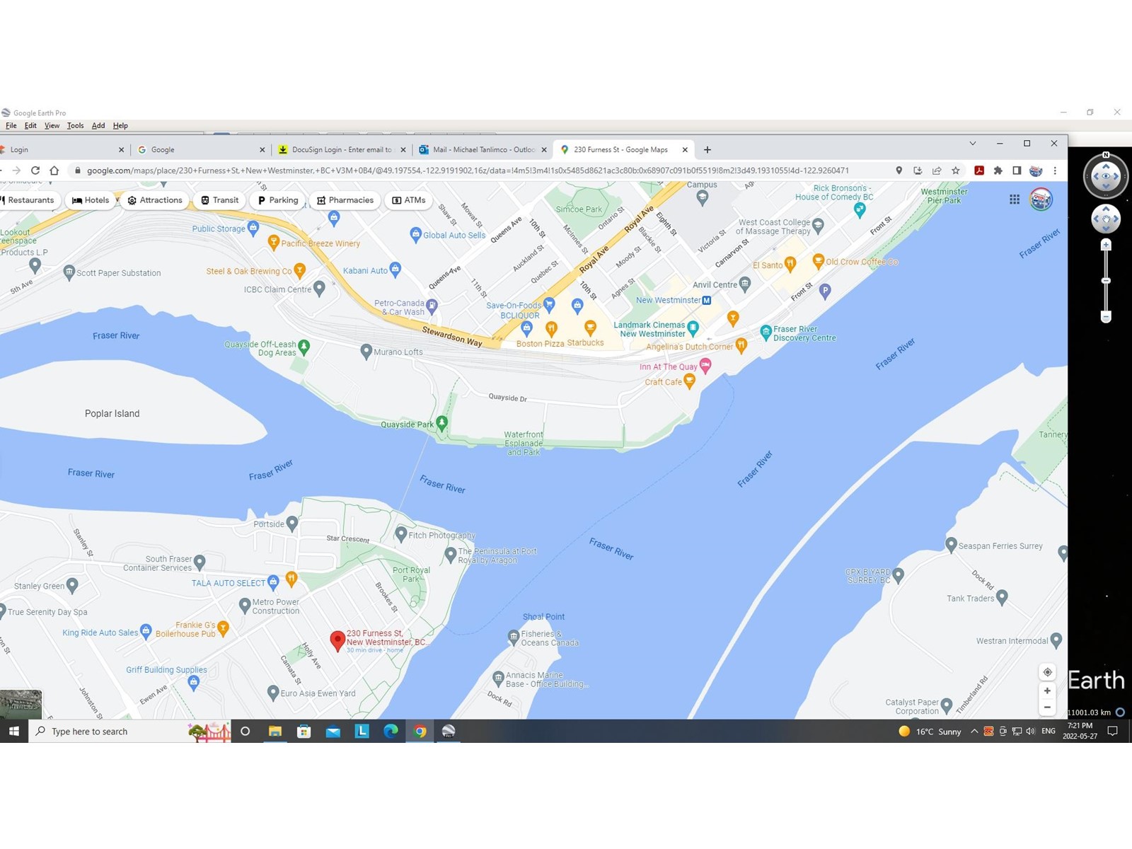Expand the Chrome tab search chevron
Viewport: 1132px width, 849px height.
(x=973, y=144)
